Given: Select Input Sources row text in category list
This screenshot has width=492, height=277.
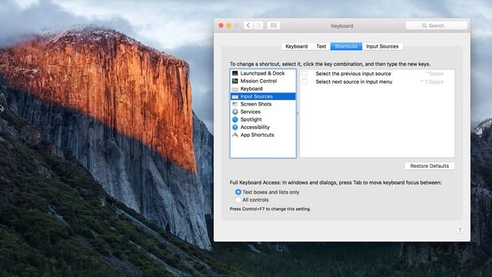Looking at the screenshot, I should (256, 96).
